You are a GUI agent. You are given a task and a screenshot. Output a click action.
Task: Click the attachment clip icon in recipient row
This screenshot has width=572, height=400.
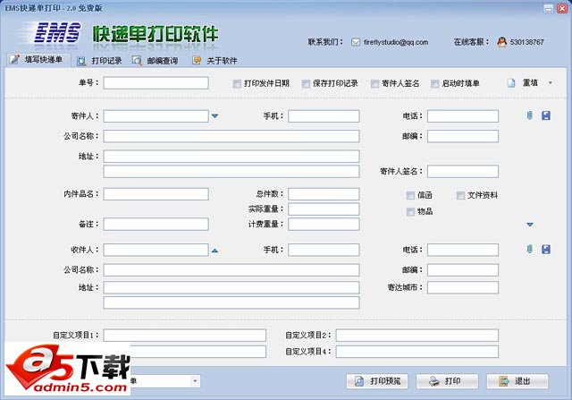(530, 249)
